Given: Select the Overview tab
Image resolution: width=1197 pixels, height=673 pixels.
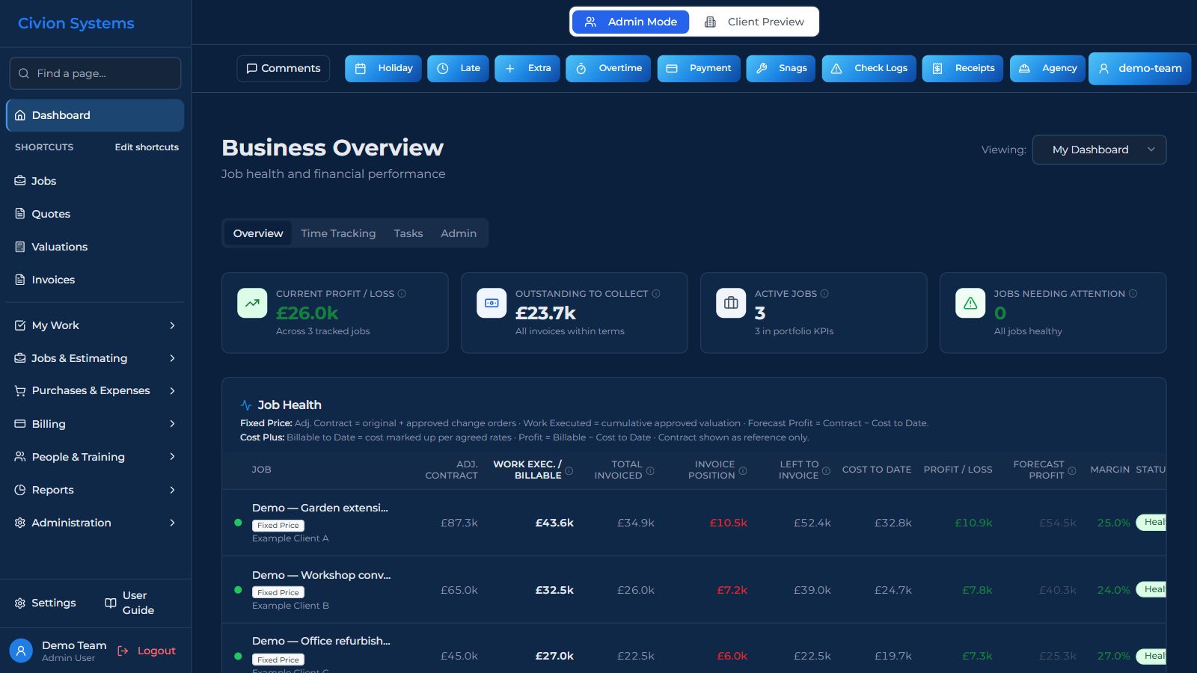Looking at the screenshot, I should point(258,233).
